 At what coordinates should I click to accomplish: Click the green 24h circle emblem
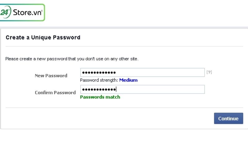tap(5, 12)
